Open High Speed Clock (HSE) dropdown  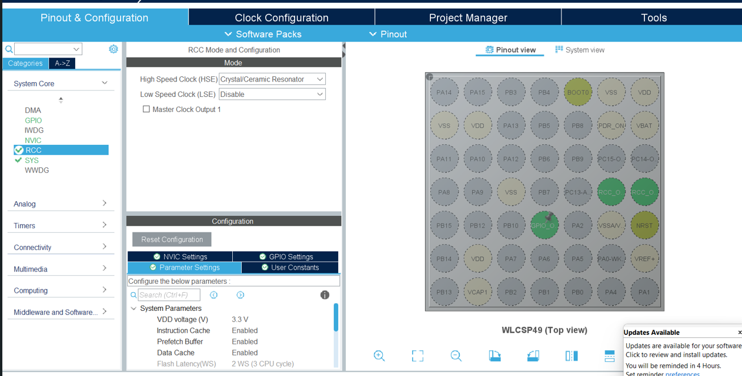(x=272, y=79)
